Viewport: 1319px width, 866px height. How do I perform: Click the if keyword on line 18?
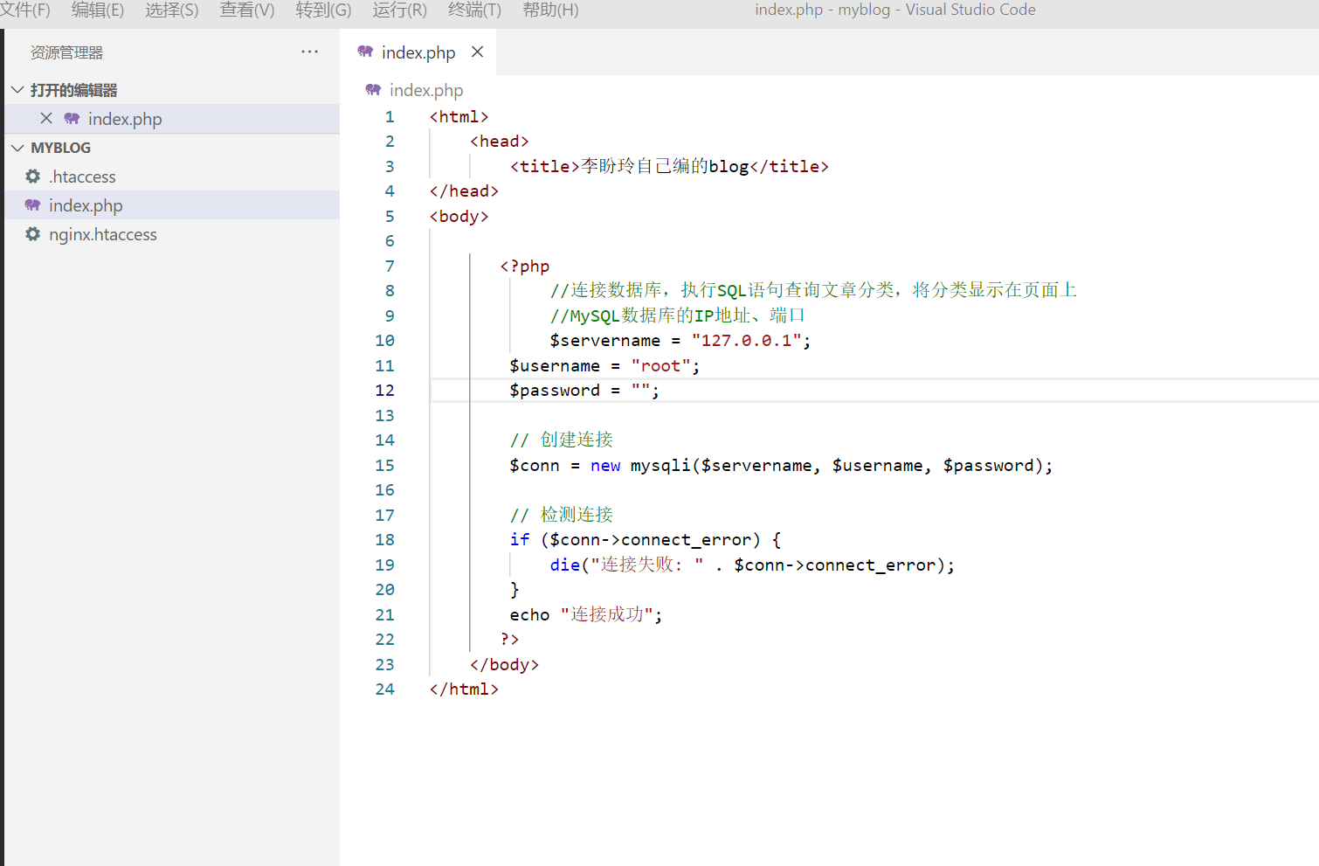click(x=520, y=539)
